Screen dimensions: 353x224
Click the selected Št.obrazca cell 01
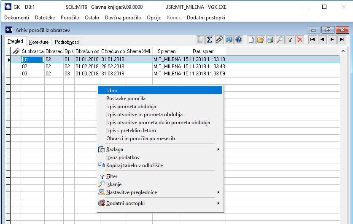pyautogui.click(x=32, y=59)
